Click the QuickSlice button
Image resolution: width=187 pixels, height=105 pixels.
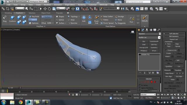coord(169,66)
